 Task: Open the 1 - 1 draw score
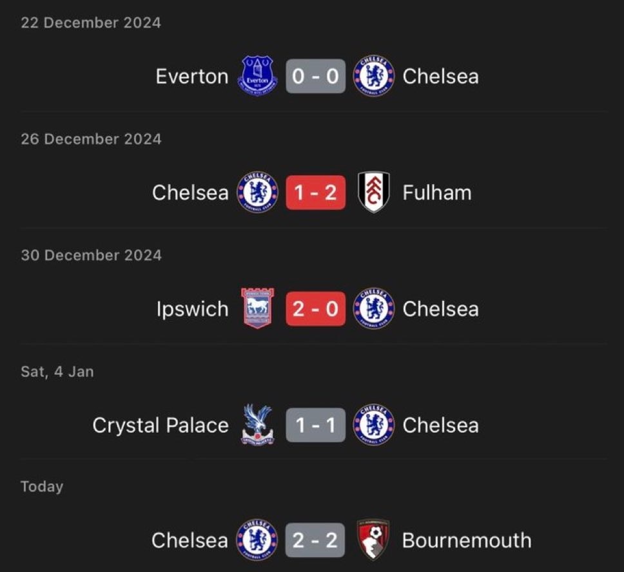click(x=316, y=425)
